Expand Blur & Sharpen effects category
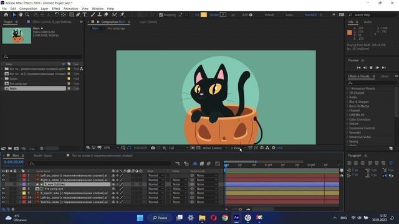 coord(347,101)
